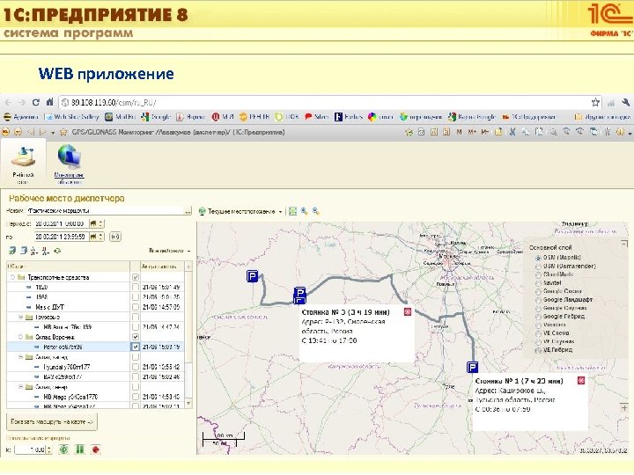The width and height of the screenshot is (634, 475).
Task: Open the Google bookmark in bookmarks bar
Action: pos(156,117)
